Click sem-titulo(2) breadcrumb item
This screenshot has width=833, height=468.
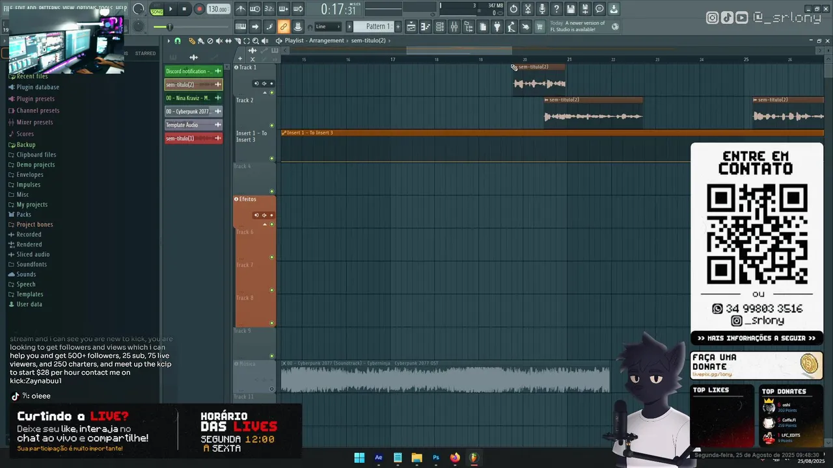click(x=368, y=40)
